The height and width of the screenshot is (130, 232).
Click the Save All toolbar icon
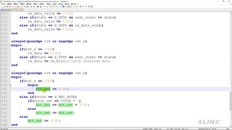tap(10, 6)
